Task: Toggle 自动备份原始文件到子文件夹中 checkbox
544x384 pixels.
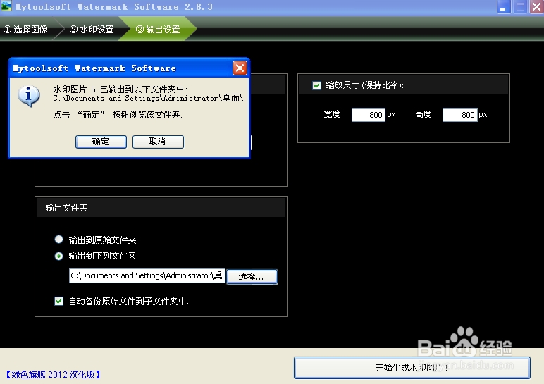Action: pyautogui.click(x=59, y=301)
